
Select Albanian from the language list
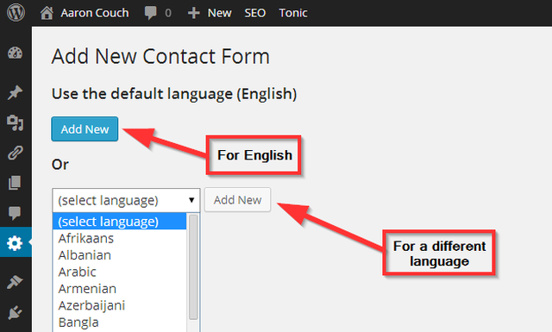119,255
